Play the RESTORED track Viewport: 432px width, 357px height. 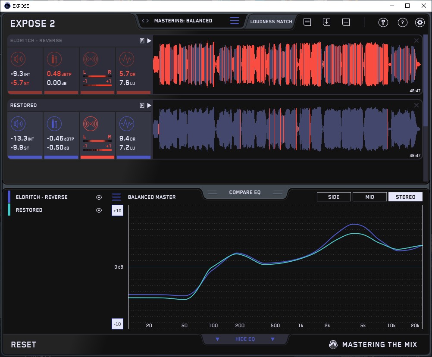coord(149,105)
